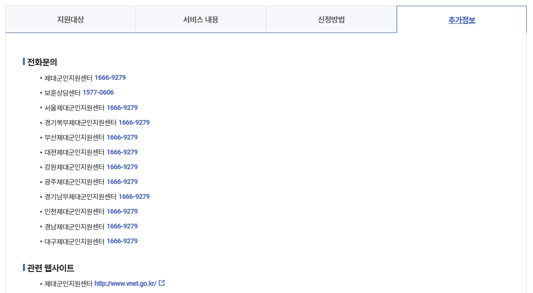Select the 인천제대군인지원센터 label text

pyautogui.click(x=75, y=212)
